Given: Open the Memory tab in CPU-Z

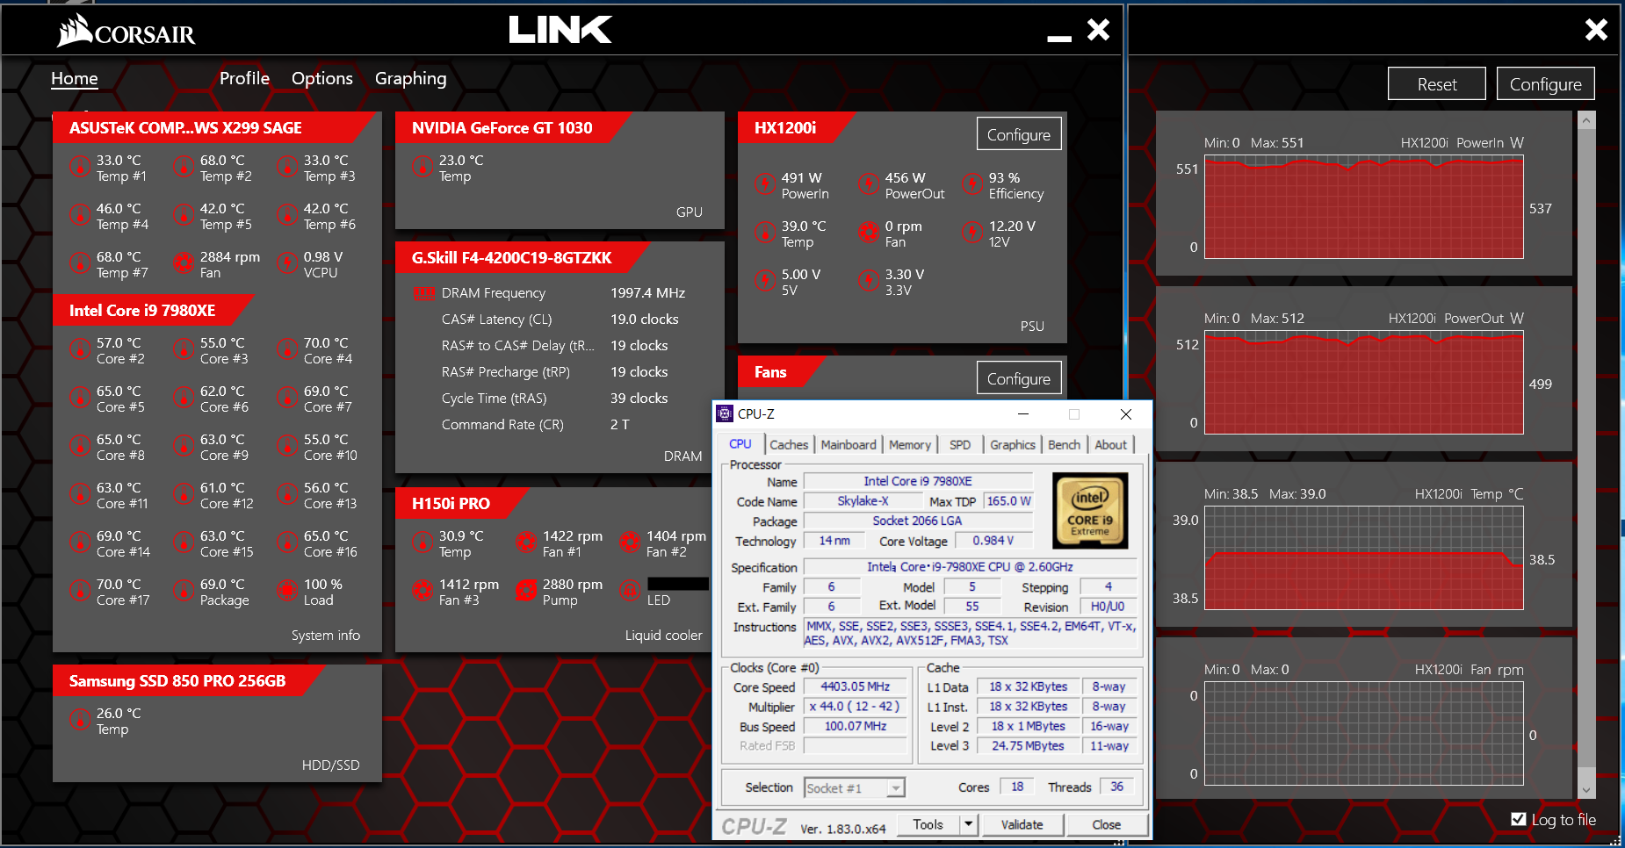Looking at the screenshot, I should coord(909,445).
